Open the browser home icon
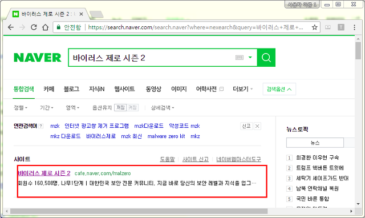Image resolution: width=365 pixels, height=218 pixels. click(x=46, y=27)
